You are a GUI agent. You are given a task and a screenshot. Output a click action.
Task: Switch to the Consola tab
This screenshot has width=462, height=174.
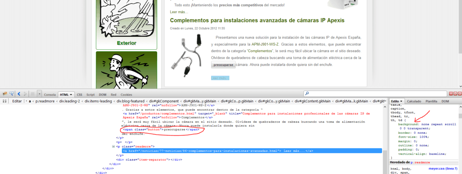[50, 95]
